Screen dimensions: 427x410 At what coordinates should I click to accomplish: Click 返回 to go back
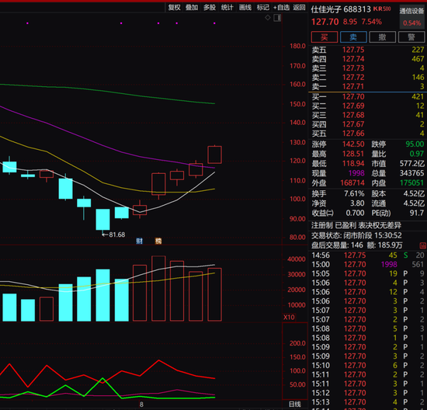click(x=299, y=7)
